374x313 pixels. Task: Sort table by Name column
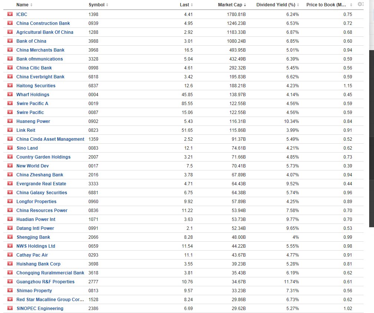tap(25, 5)
